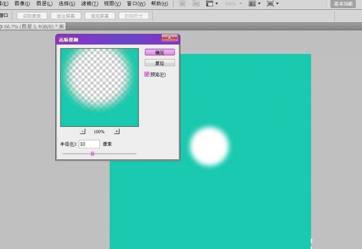Click 复位 button in Gaussian Blur dialog
Image resolution: width=362 pixels, height=249 pixels.
click(160, 63)
